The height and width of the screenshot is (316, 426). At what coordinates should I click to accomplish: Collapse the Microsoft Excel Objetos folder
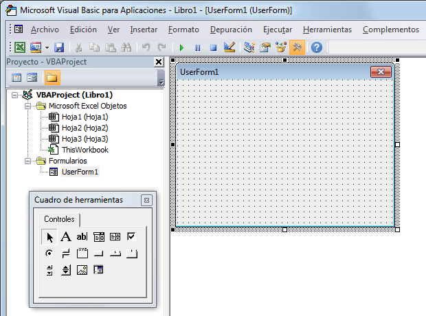pyautogui.click(x=27, y=106)
